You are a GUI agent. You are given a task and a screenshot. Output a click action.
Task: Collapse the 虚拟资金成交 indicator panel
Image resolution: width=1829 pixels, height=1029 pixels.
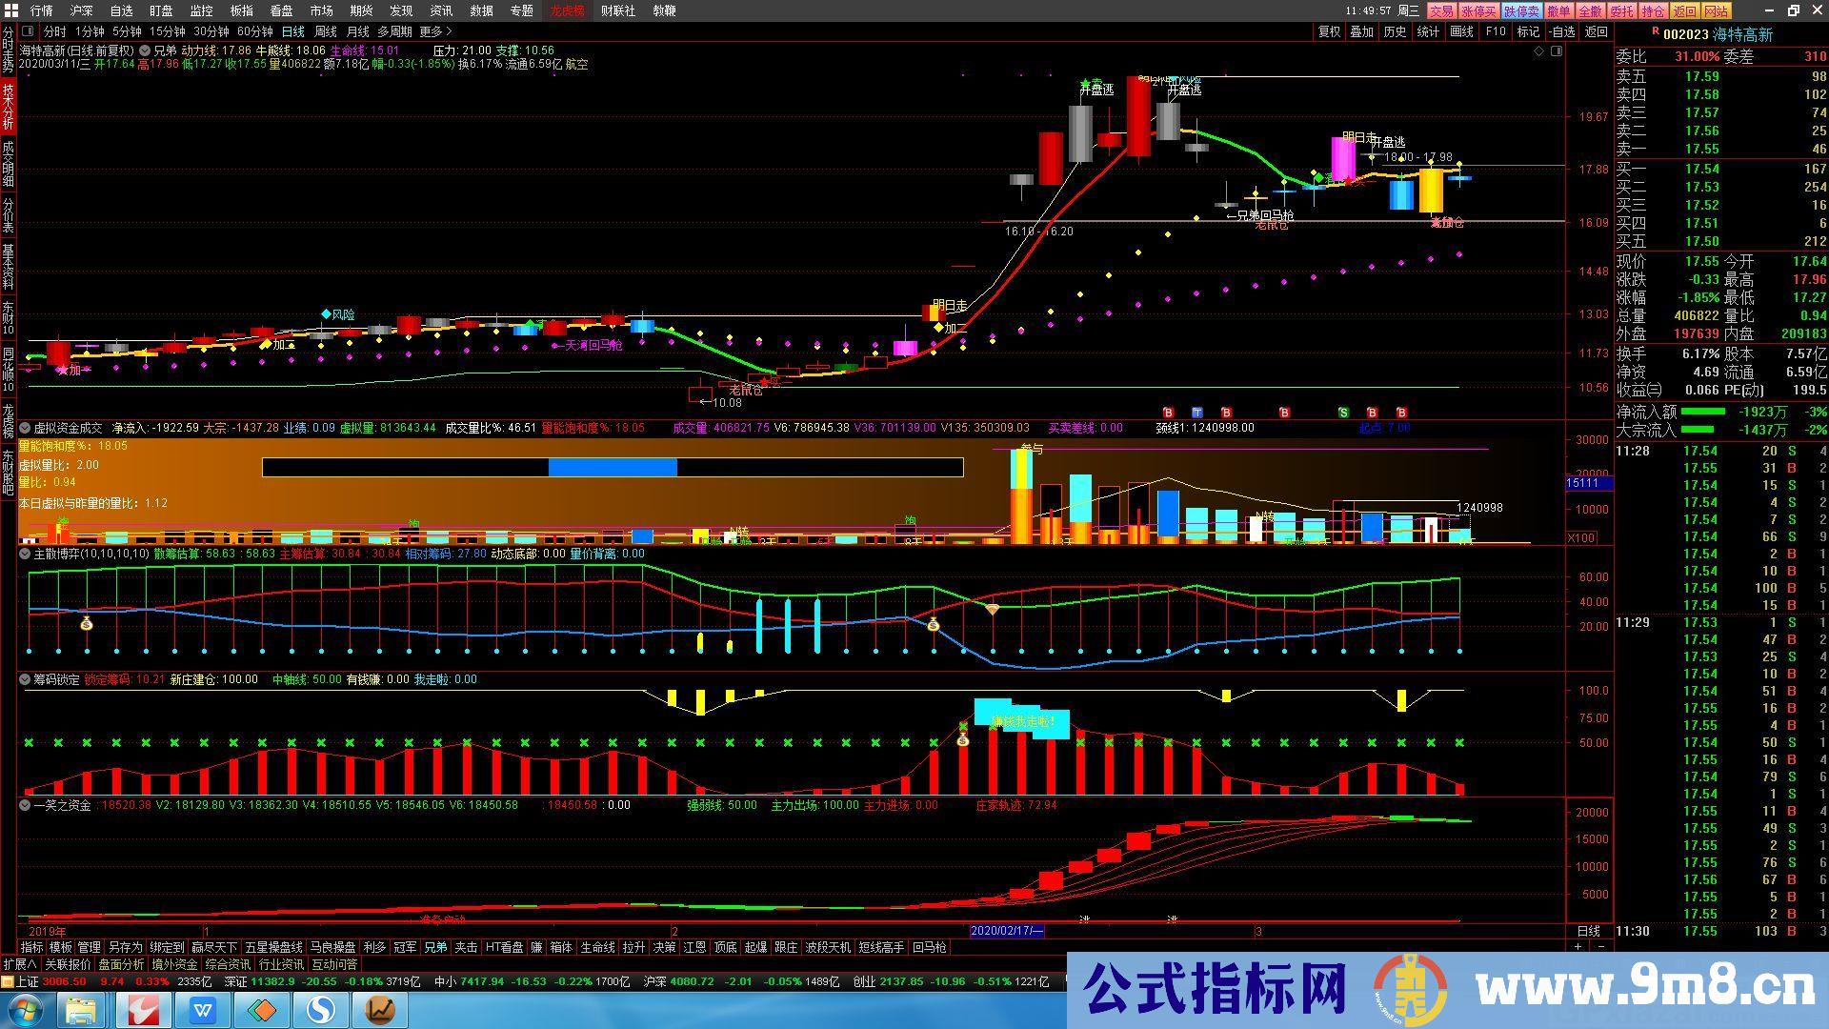[25, 428]
